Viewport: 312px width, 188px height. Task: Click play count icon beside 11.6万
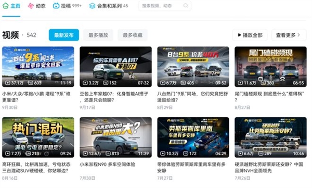(240, 83)
